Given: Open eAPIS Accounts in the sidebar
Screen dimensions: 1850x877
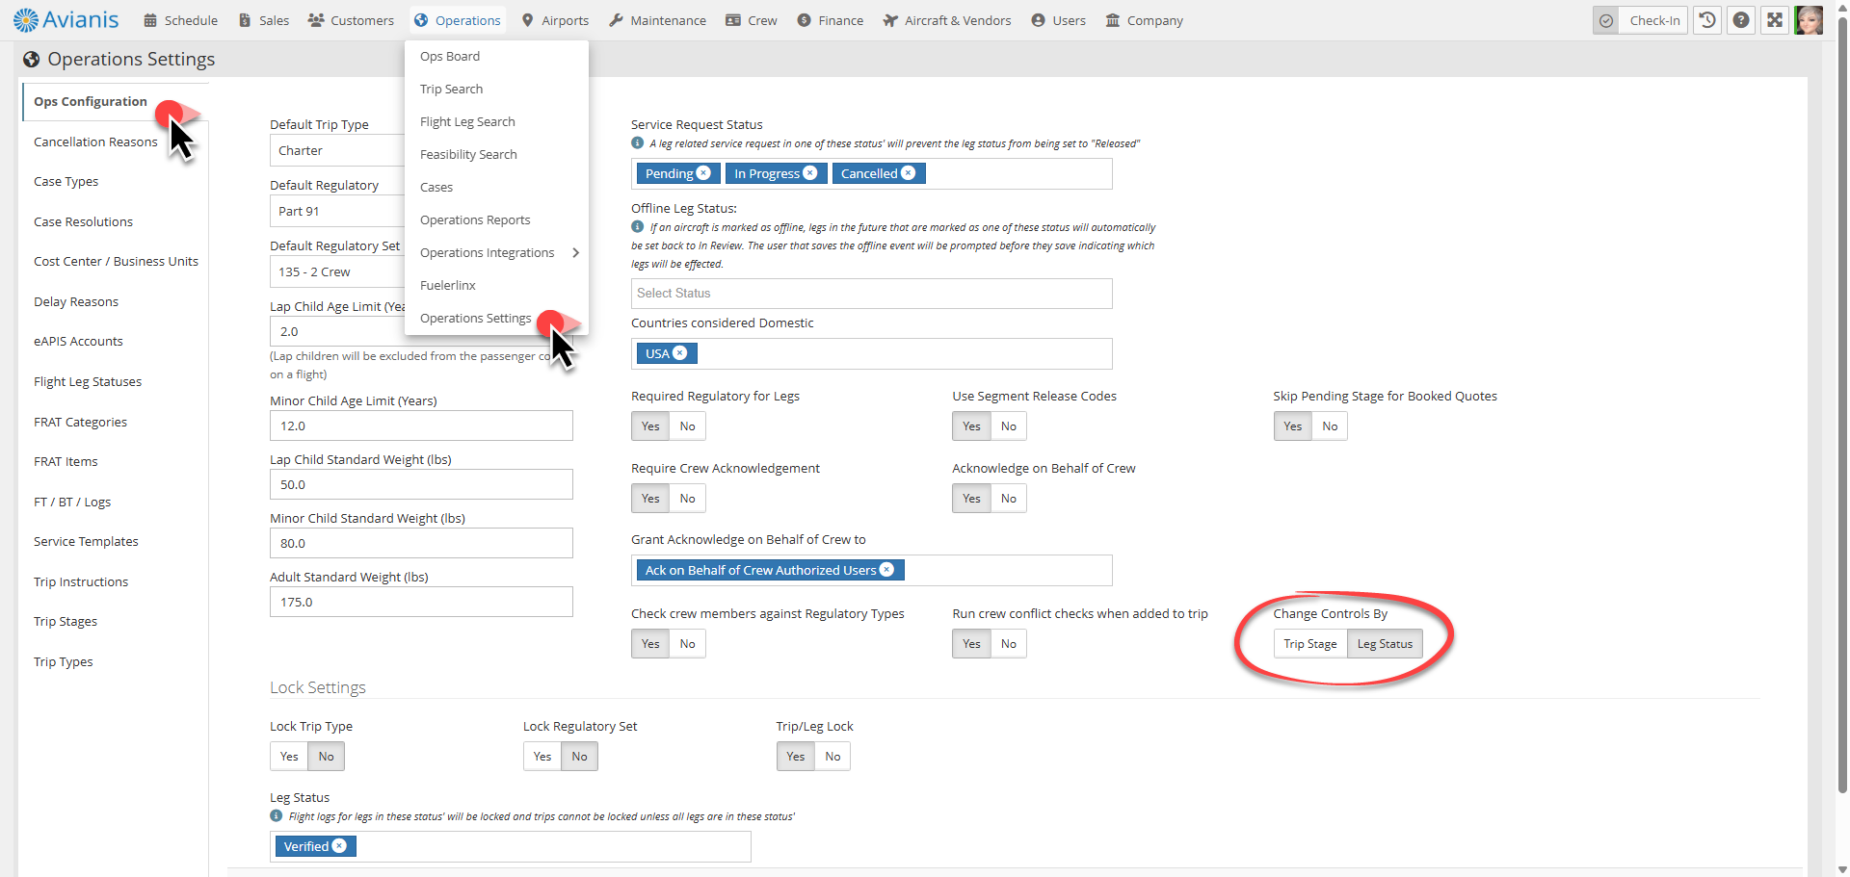Looking at the screenshot, I should point(78,341).
